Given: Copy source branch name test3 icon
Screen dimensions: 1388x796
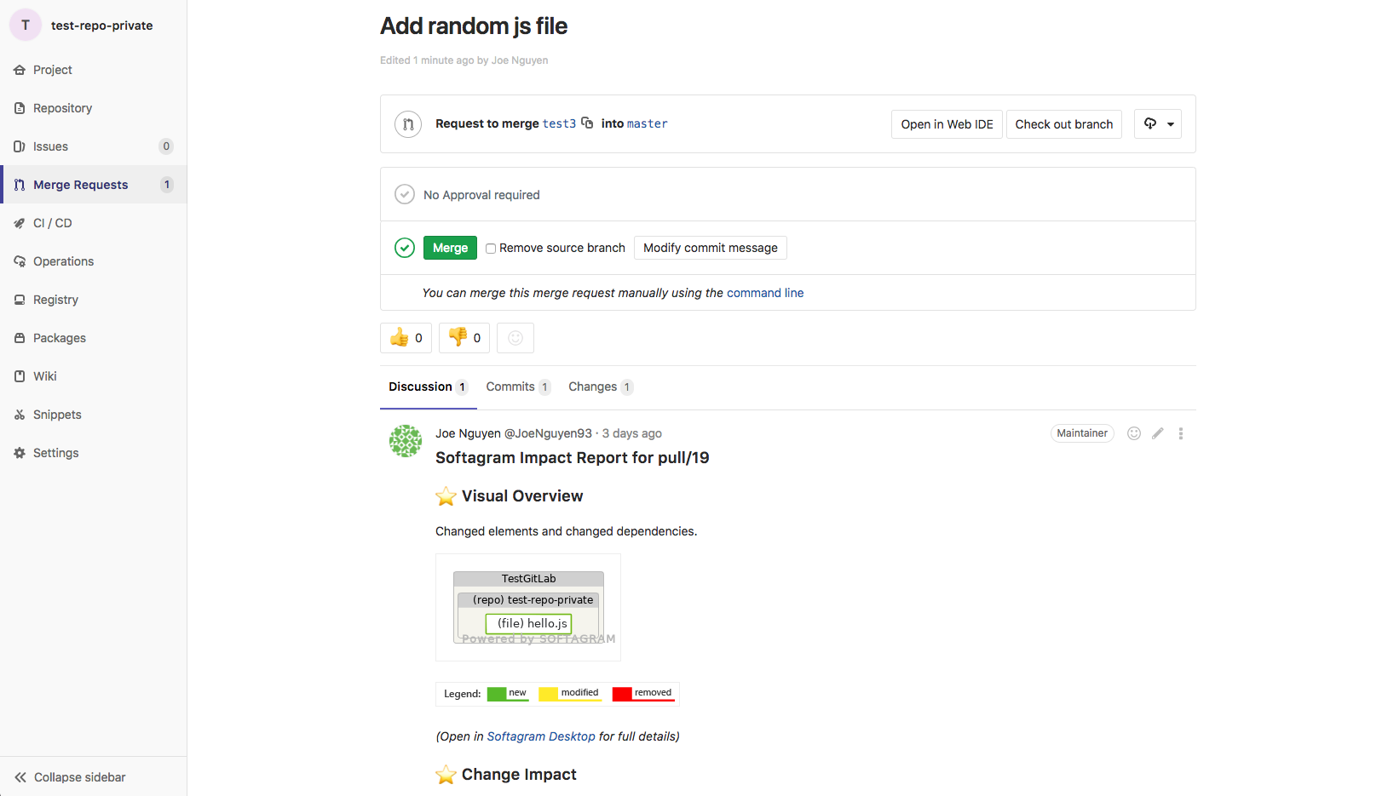Looking at the screenshot, I should pyautogui.click(x=587, y=123).
